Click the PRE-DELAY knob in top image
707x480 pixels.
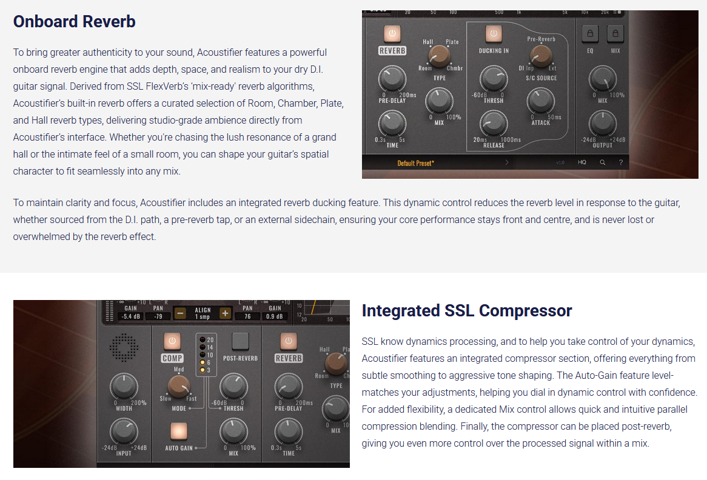tap(392, 79)
